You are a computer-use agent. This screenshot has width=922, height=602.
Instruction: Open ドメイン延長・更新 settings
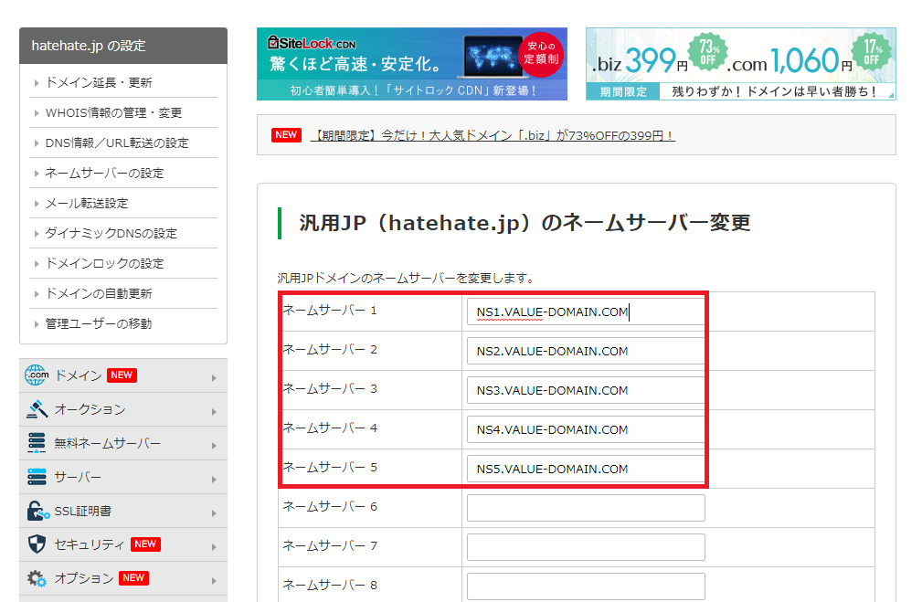pyautogui.click(x=99, y=82)
